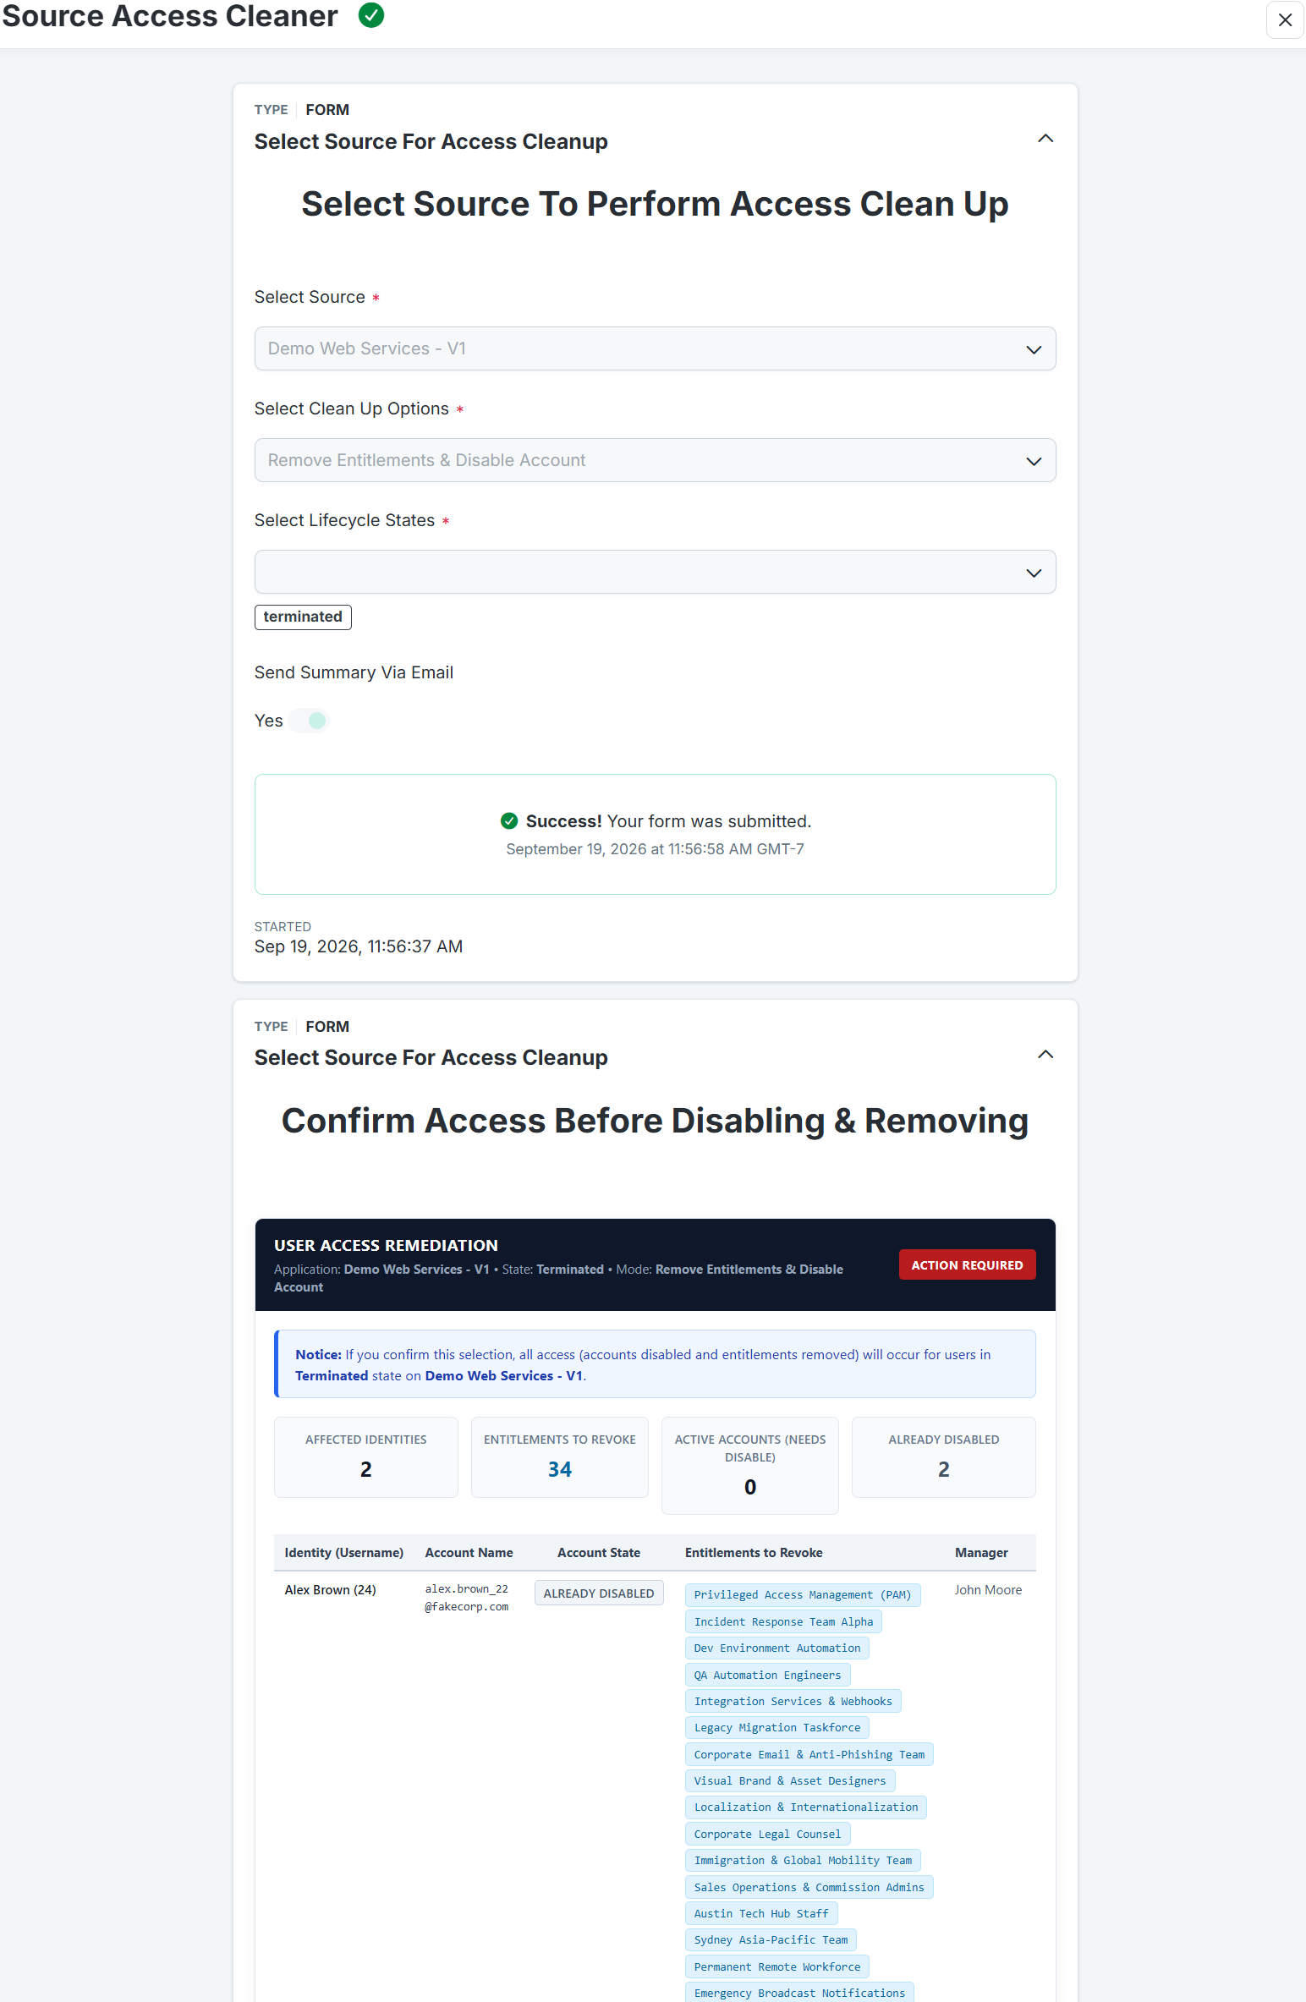Click the Entitlements To Revoke count 34
Screen dimensions: 1306x2002
[560, 1469]
